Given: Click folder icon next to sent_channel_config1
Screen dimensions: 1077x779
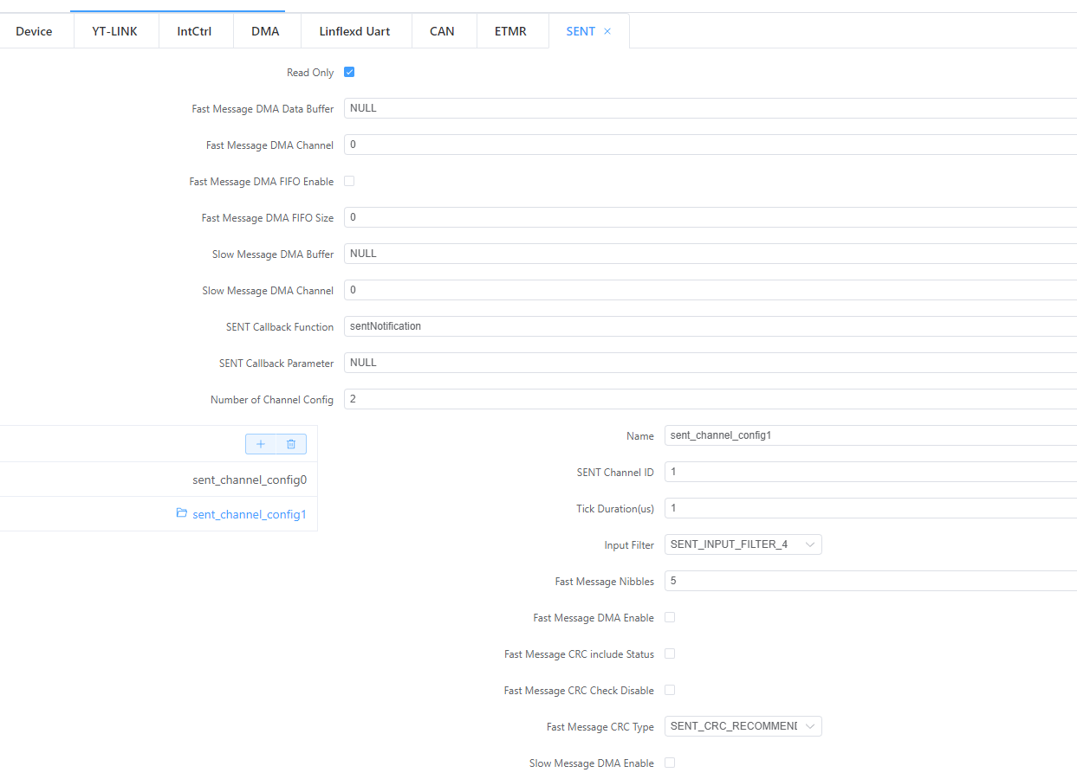Looking at the screenshot, I should click(182, 513).
